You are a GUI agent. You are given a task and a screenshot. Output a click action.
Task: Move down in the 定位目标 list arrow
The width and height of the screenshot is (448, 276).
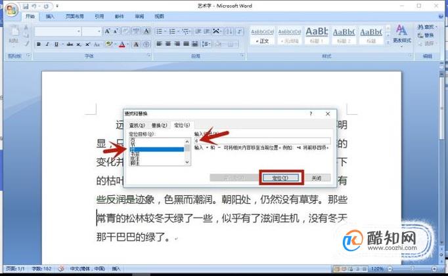[187, 162]
